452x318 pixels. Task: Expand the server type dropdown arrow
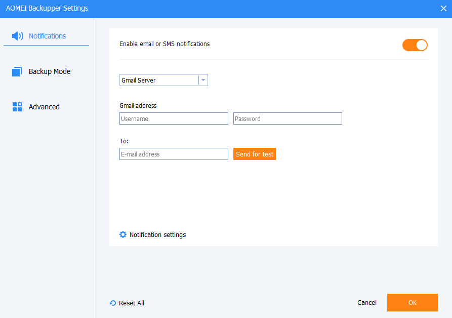[x=203, y=80]
